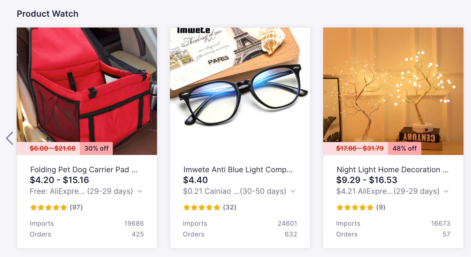Open the Night Light Home Decoration title
The image size is (471, 257).
pos(392,170)
